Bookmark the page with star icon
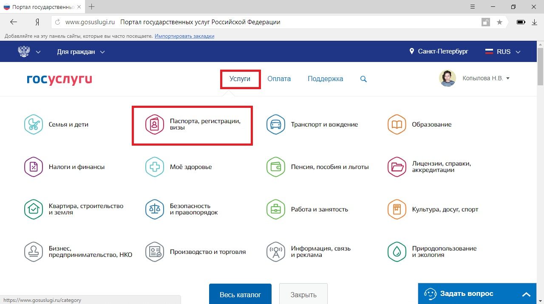The height and width of the screenshot is (304, 544). 500,22
